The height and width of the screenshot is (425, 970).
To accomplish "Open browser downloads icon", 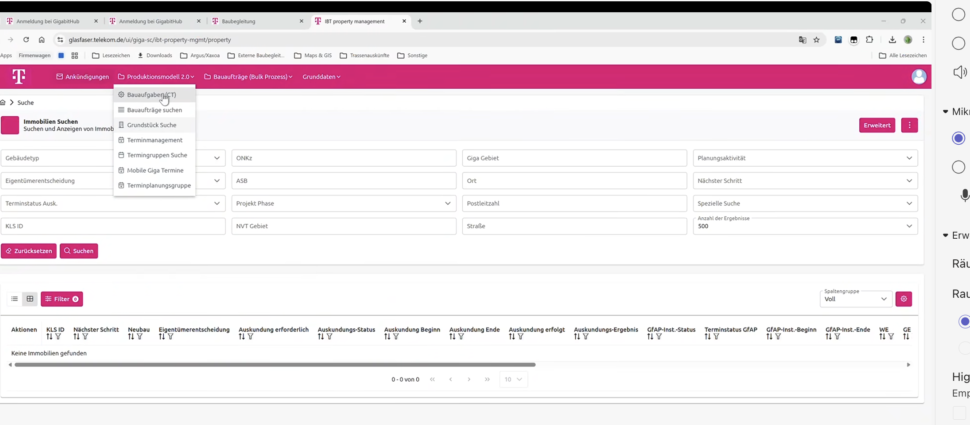I will [892, 40].
